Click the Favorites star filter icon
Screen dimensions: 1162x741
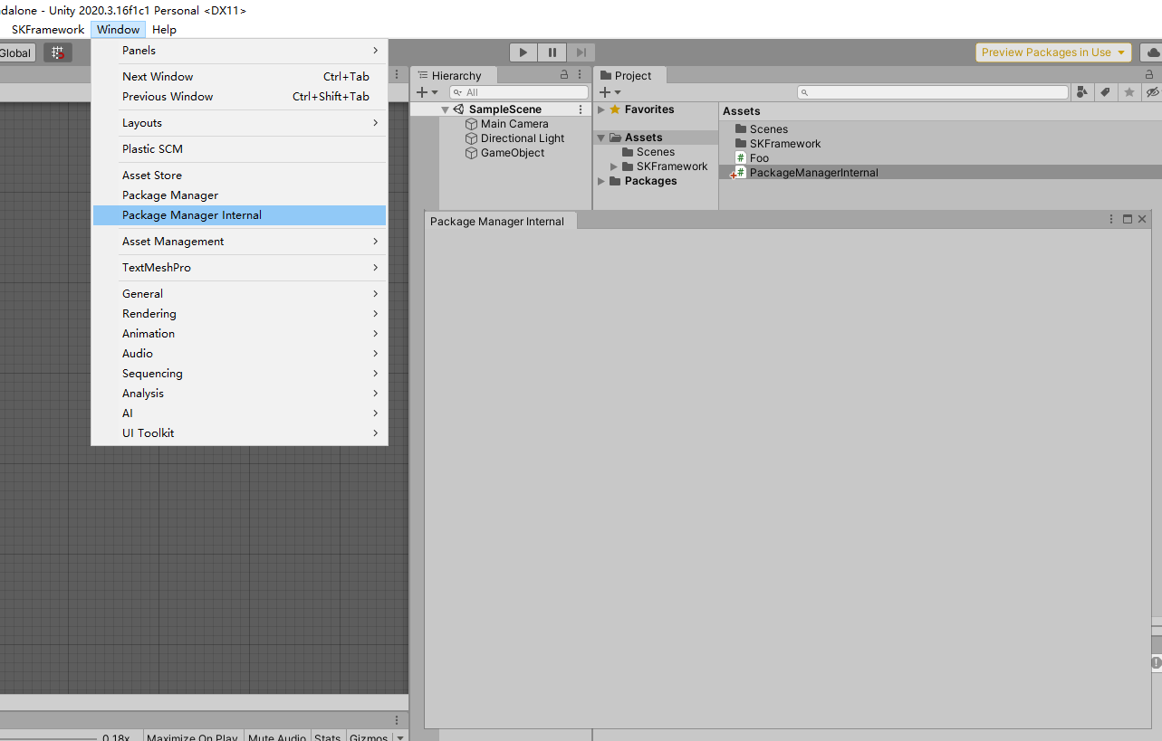[x=1129, y=91]
